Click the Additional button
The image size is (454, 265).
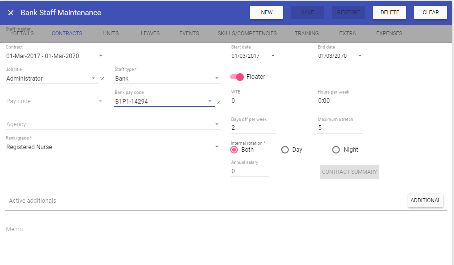(425, 200)
